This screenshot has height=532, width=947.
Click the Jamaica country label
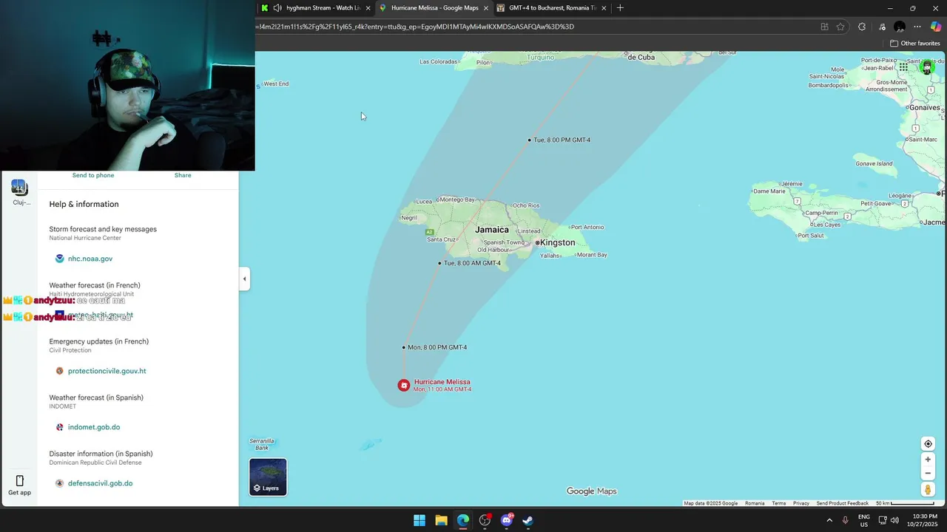(492, 230)
